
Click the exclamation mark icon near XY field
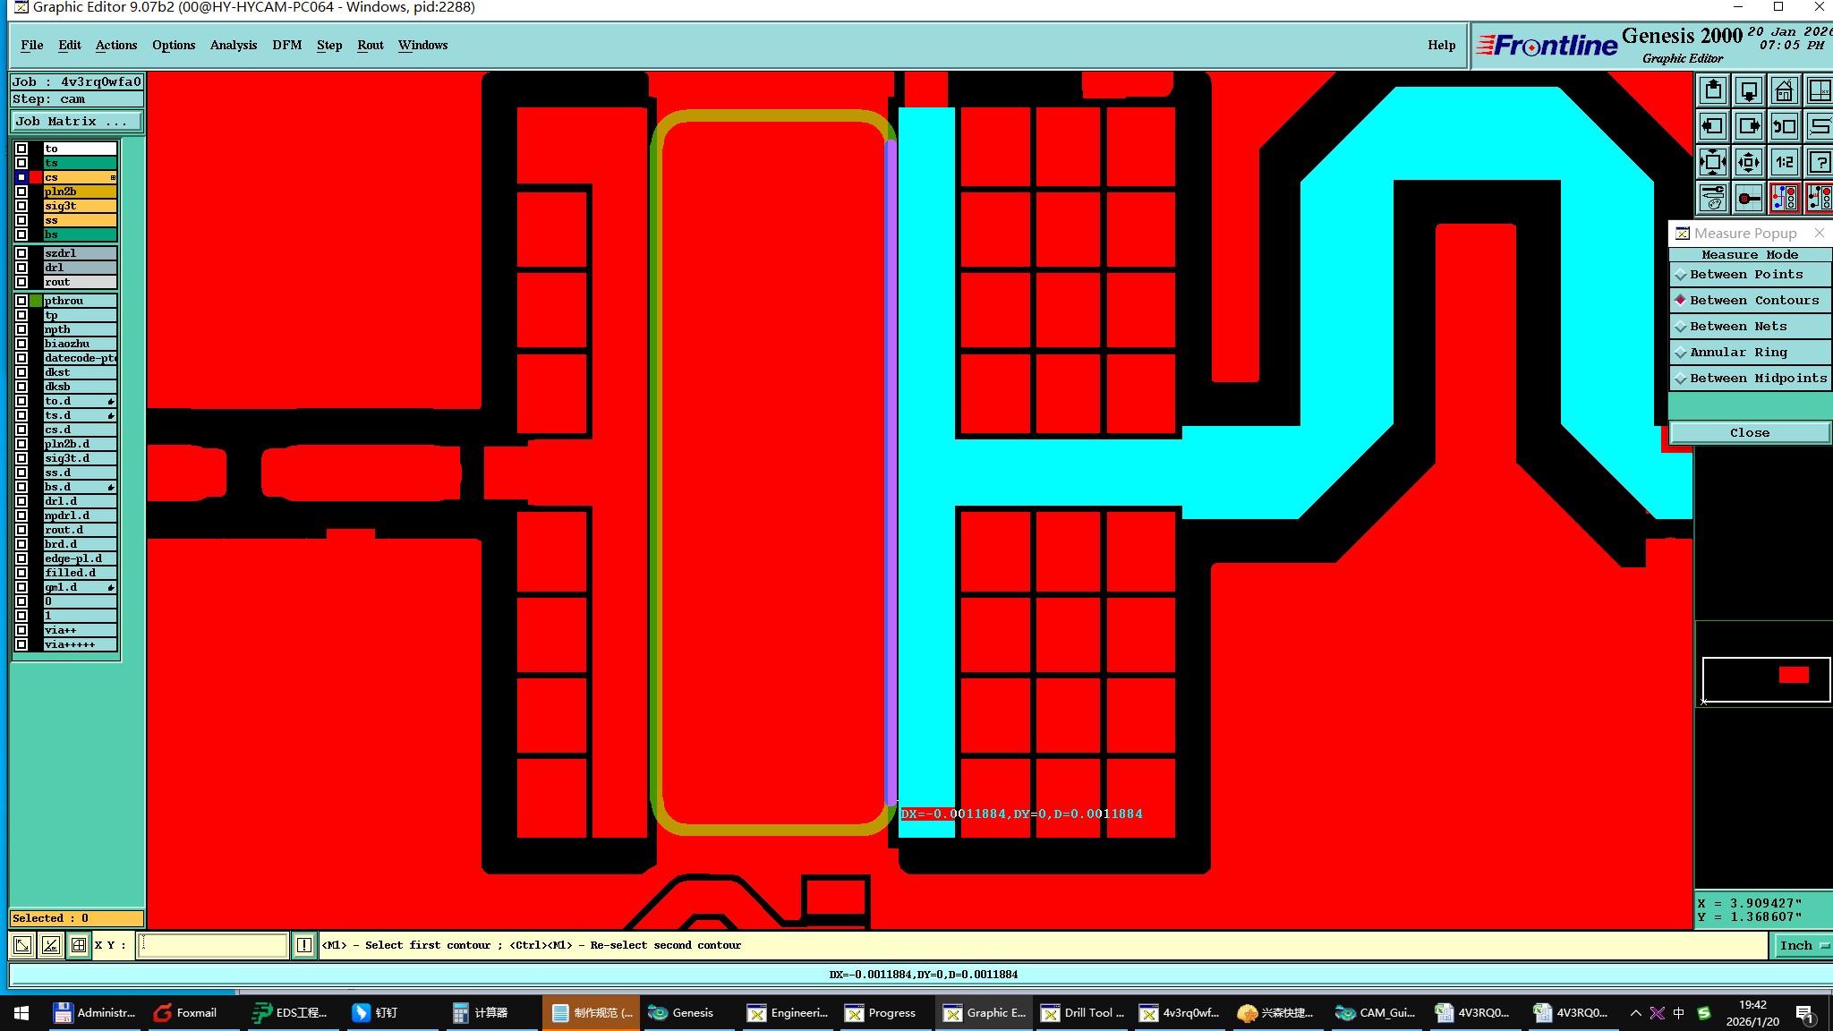304,945
